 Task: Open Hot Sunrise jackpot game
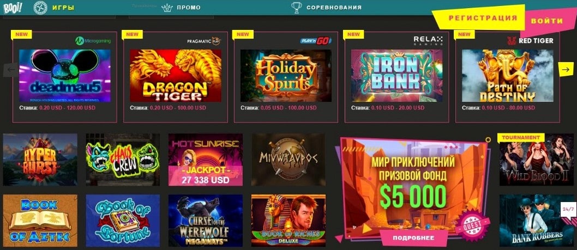pyautogui.click(x=206, y=160)
